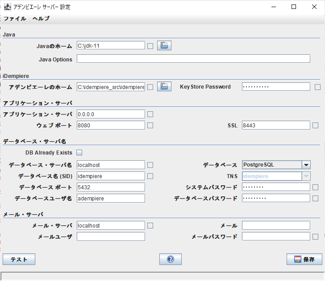This screenshot has height=281, width=325.
Task: Toggle checkbox beside メールパスワード field
Action: tap(316, 237)
